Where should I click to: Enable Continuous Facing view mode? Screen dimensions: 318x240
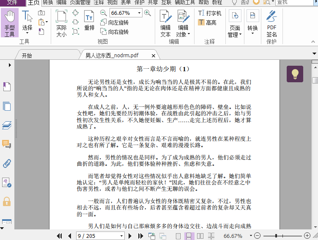(x=211, y=236)
